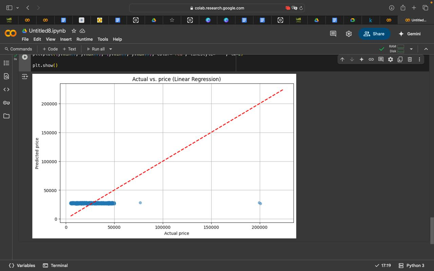Open the Tools menu
Viewport: 434px width, 271px height.
(103, 39)
